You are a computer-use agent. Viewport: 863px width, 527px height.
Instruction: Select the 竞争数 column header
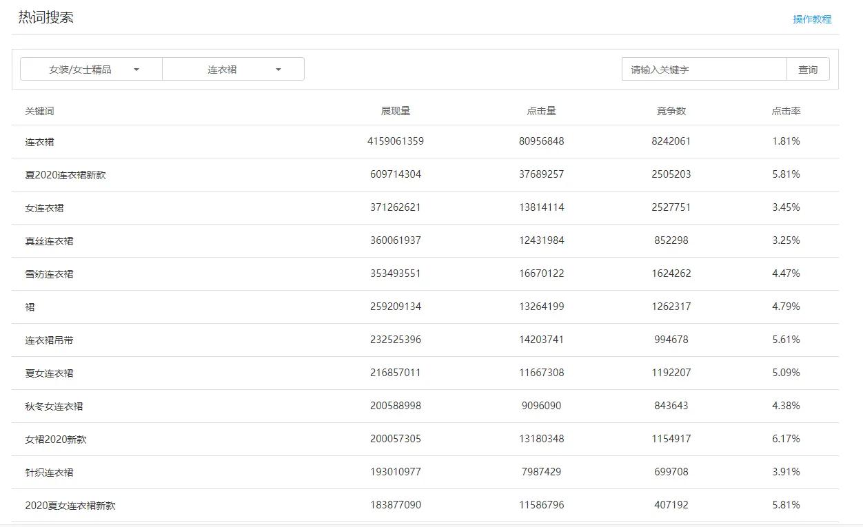[x=671, y=111]
